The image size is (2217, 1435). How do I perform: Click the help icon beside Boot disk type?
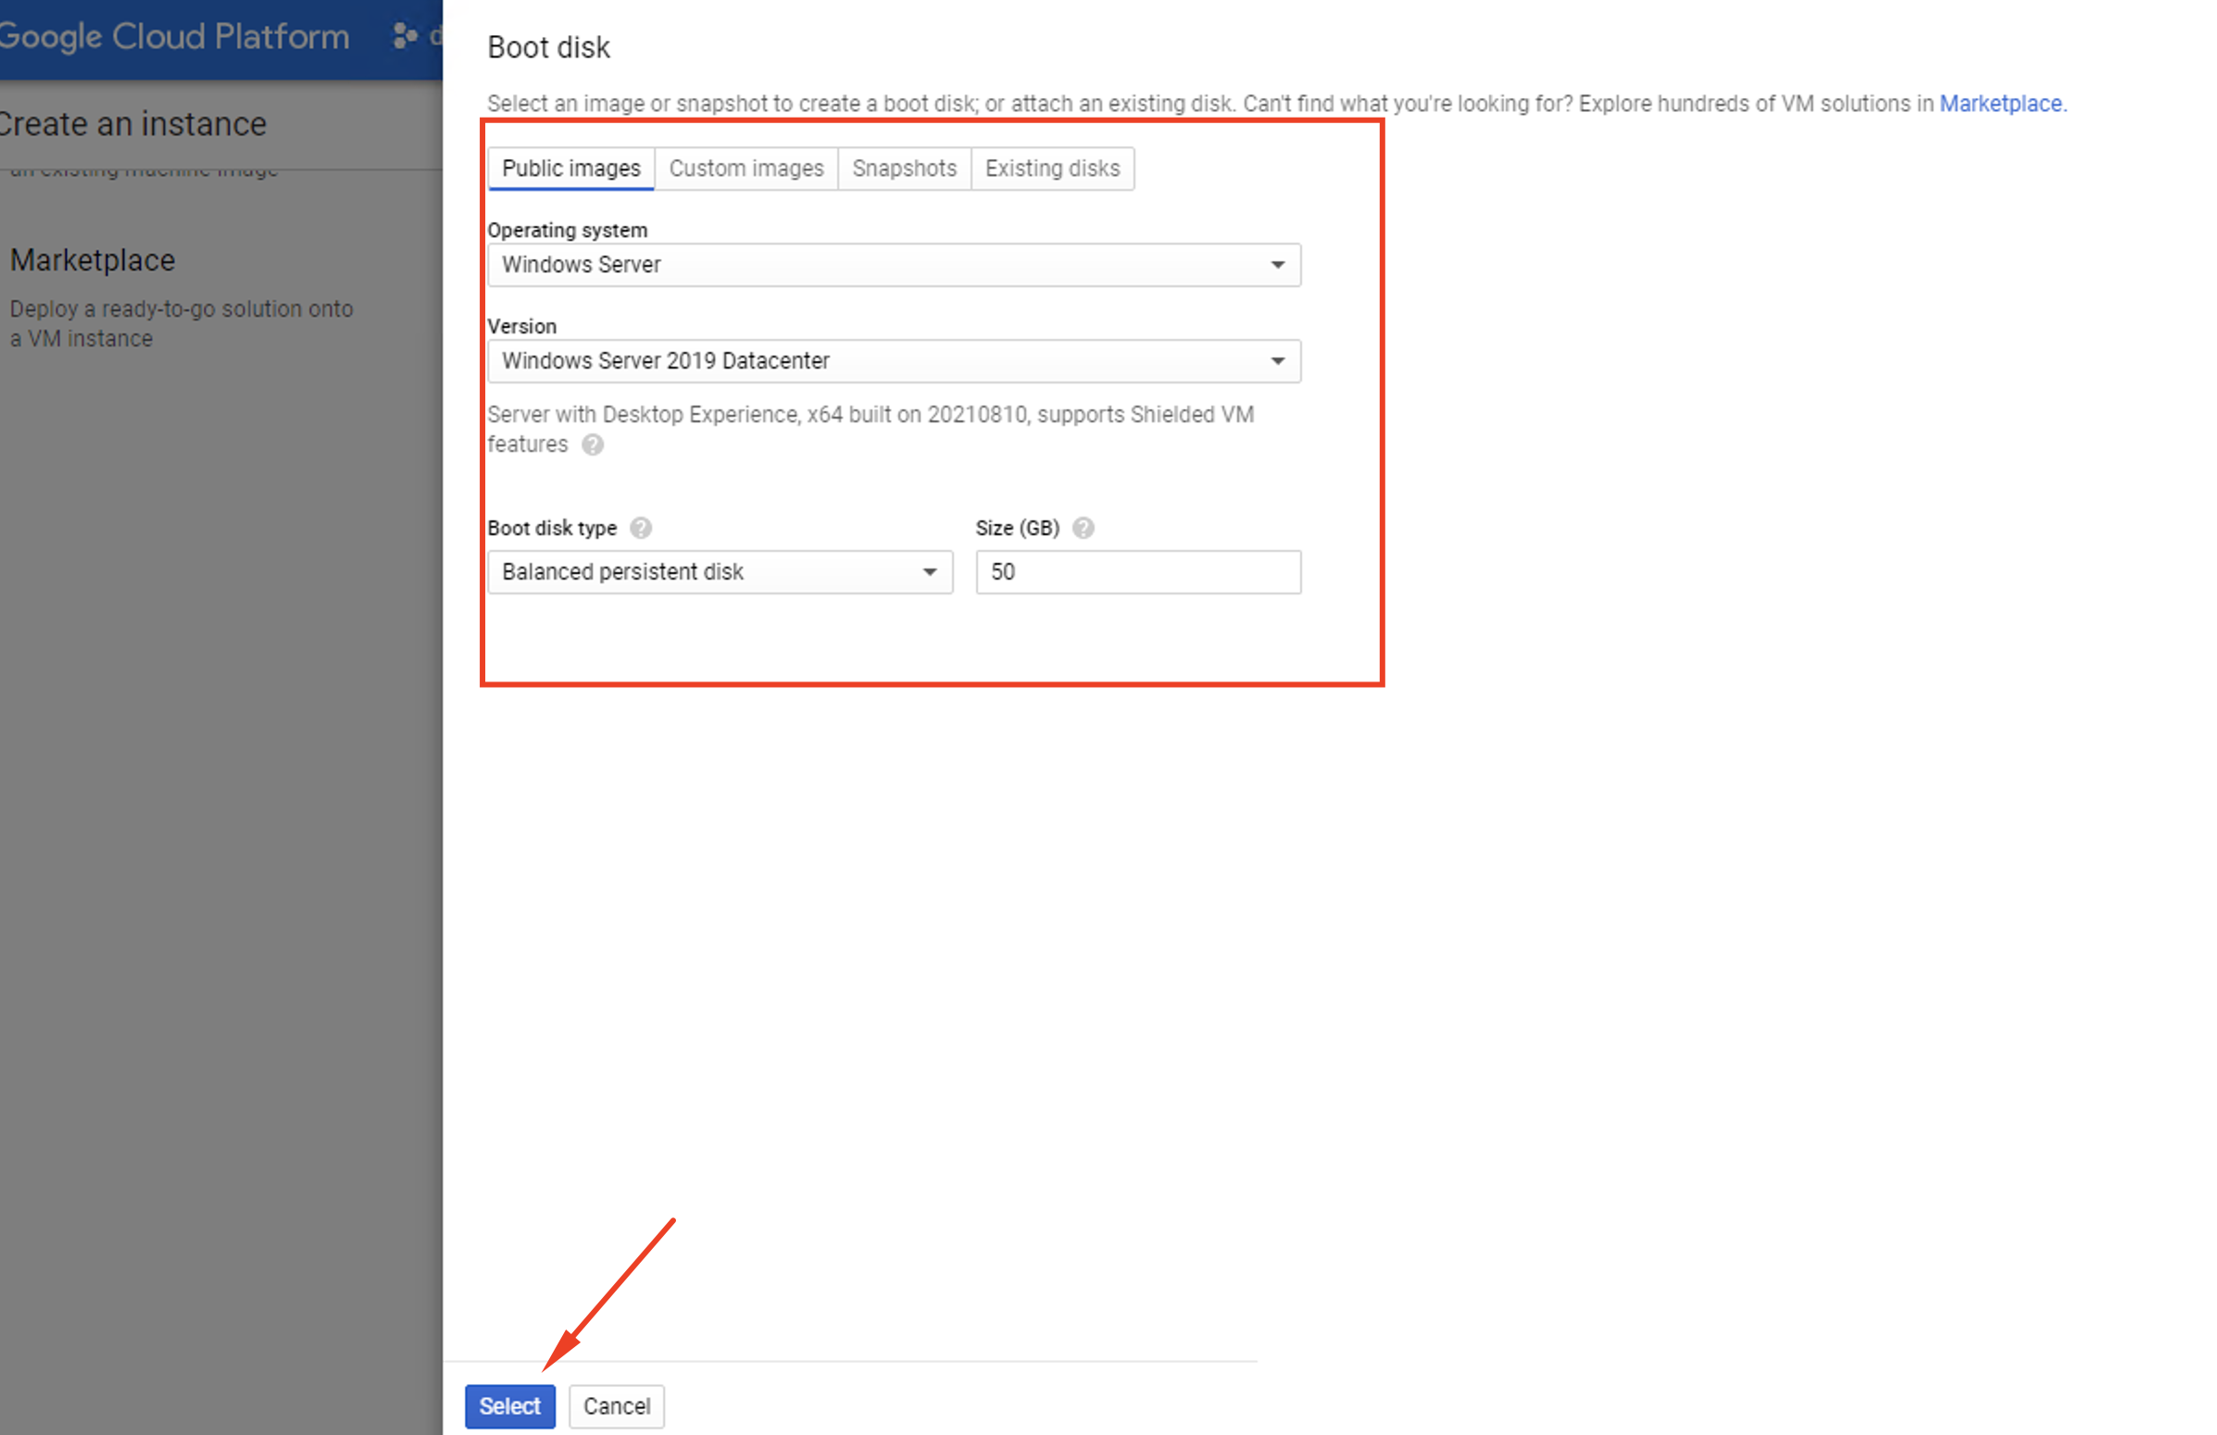(x=641, y=528)
